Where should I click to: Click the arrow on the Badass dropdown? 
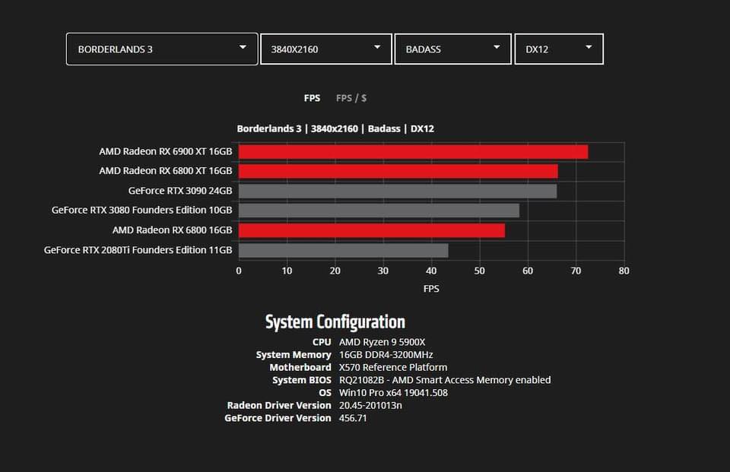[497, 47]
